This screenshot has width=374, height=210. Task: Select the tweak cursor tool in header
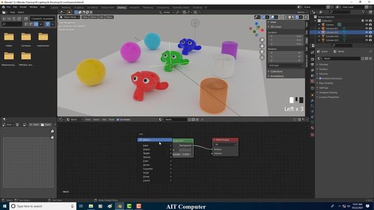[69, 12]
